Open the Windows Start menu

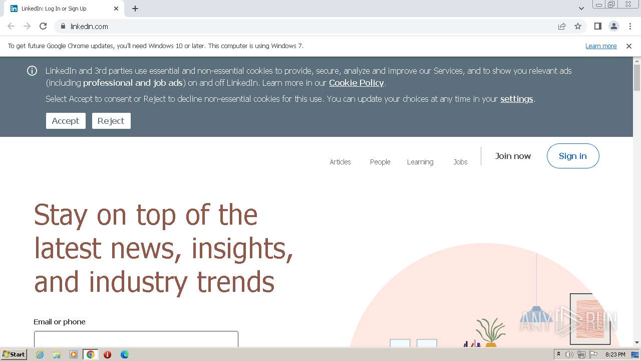pyautogui.click(x=14, y=354)
